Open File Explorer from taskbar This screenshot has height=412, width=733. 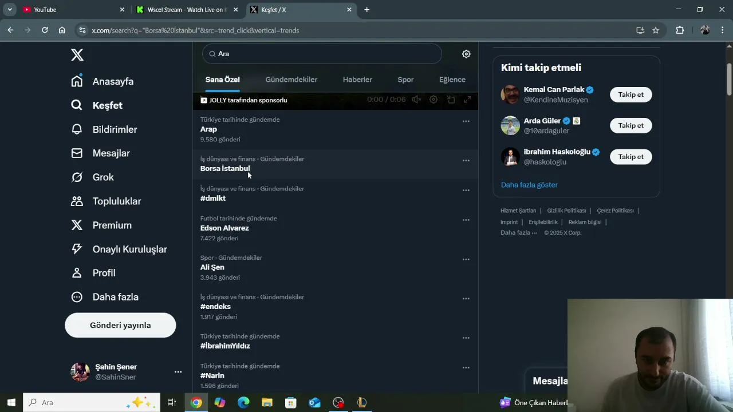(x=267, y=402)
